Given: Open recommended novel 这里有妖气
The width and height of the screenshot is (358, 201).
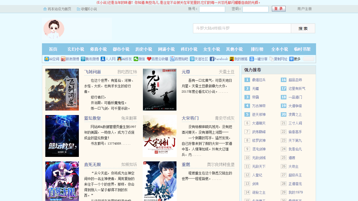Looking at the screenshot, I should point(297,88).
